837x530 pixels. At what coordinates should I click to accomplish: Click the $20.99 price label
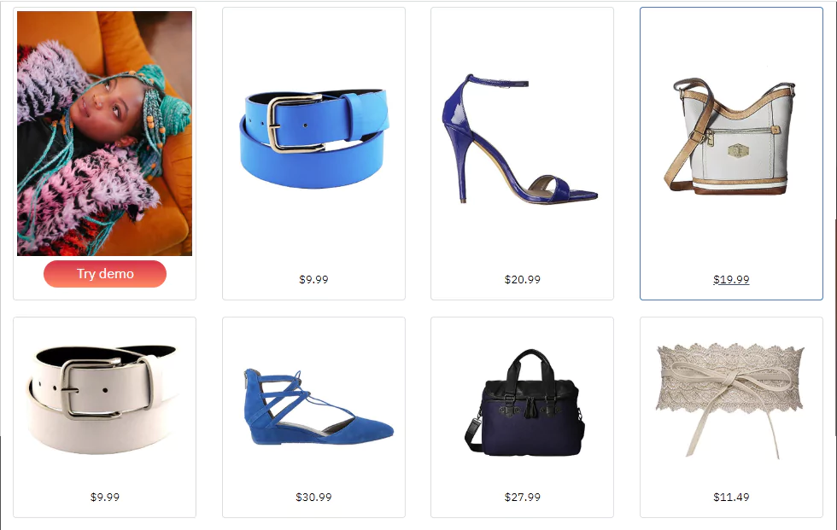pos(523,279)
